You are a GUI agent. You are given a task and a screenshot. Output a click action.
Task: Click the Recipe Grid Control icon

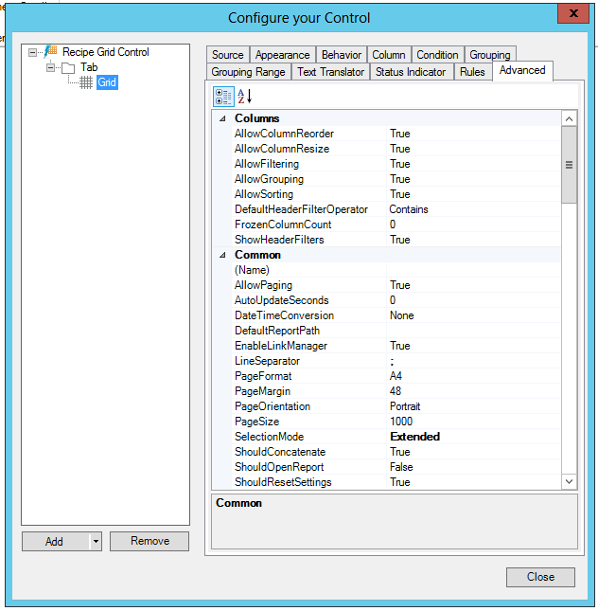51,52
